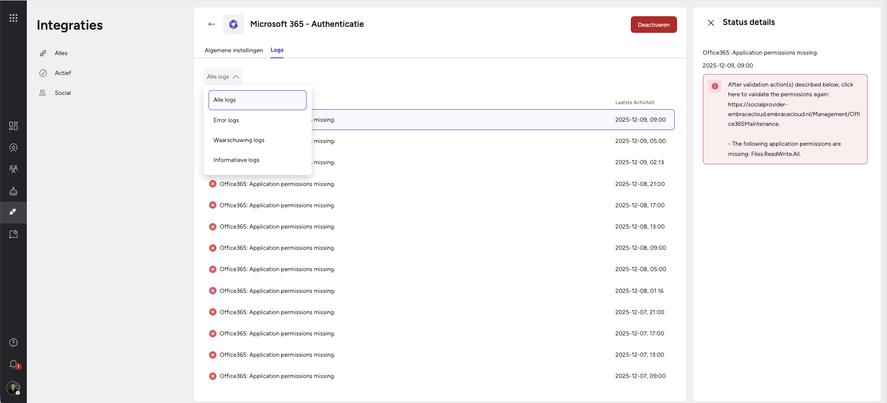Open the help question mark icon
This screenshot has width=887, height=403.
(x=13, y=342)
